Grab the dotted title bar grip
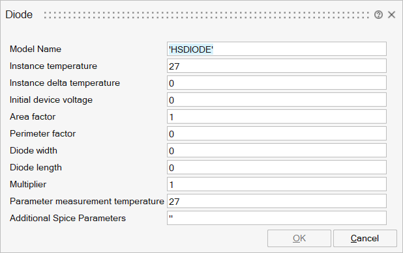The image size is (403, 253). coord(206,15)
